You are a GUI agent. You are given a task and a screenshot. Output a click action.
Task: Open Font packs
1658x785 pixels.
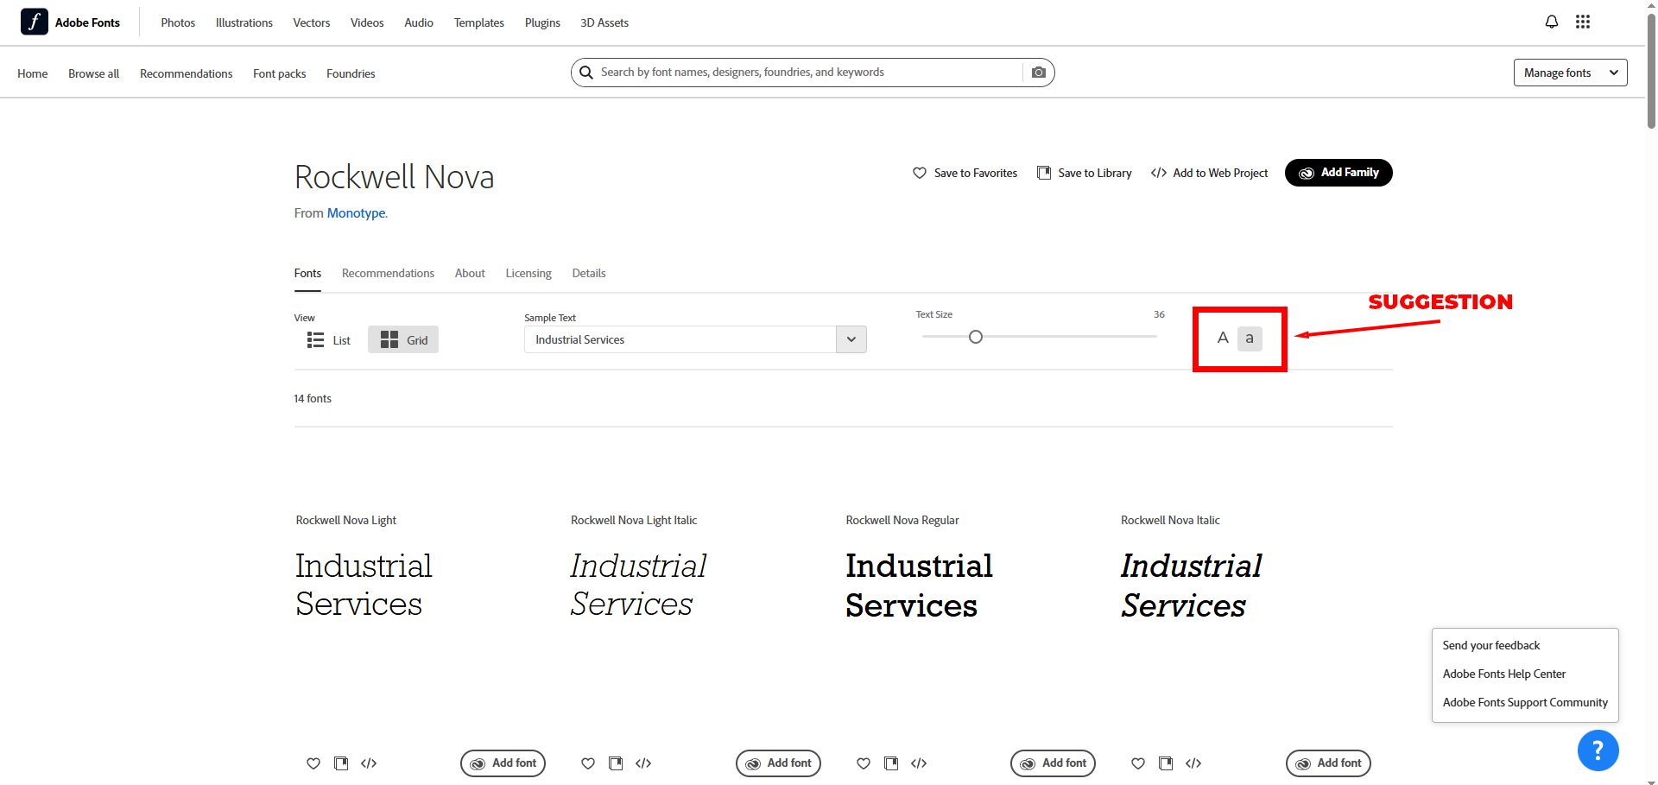click(280, 73)
